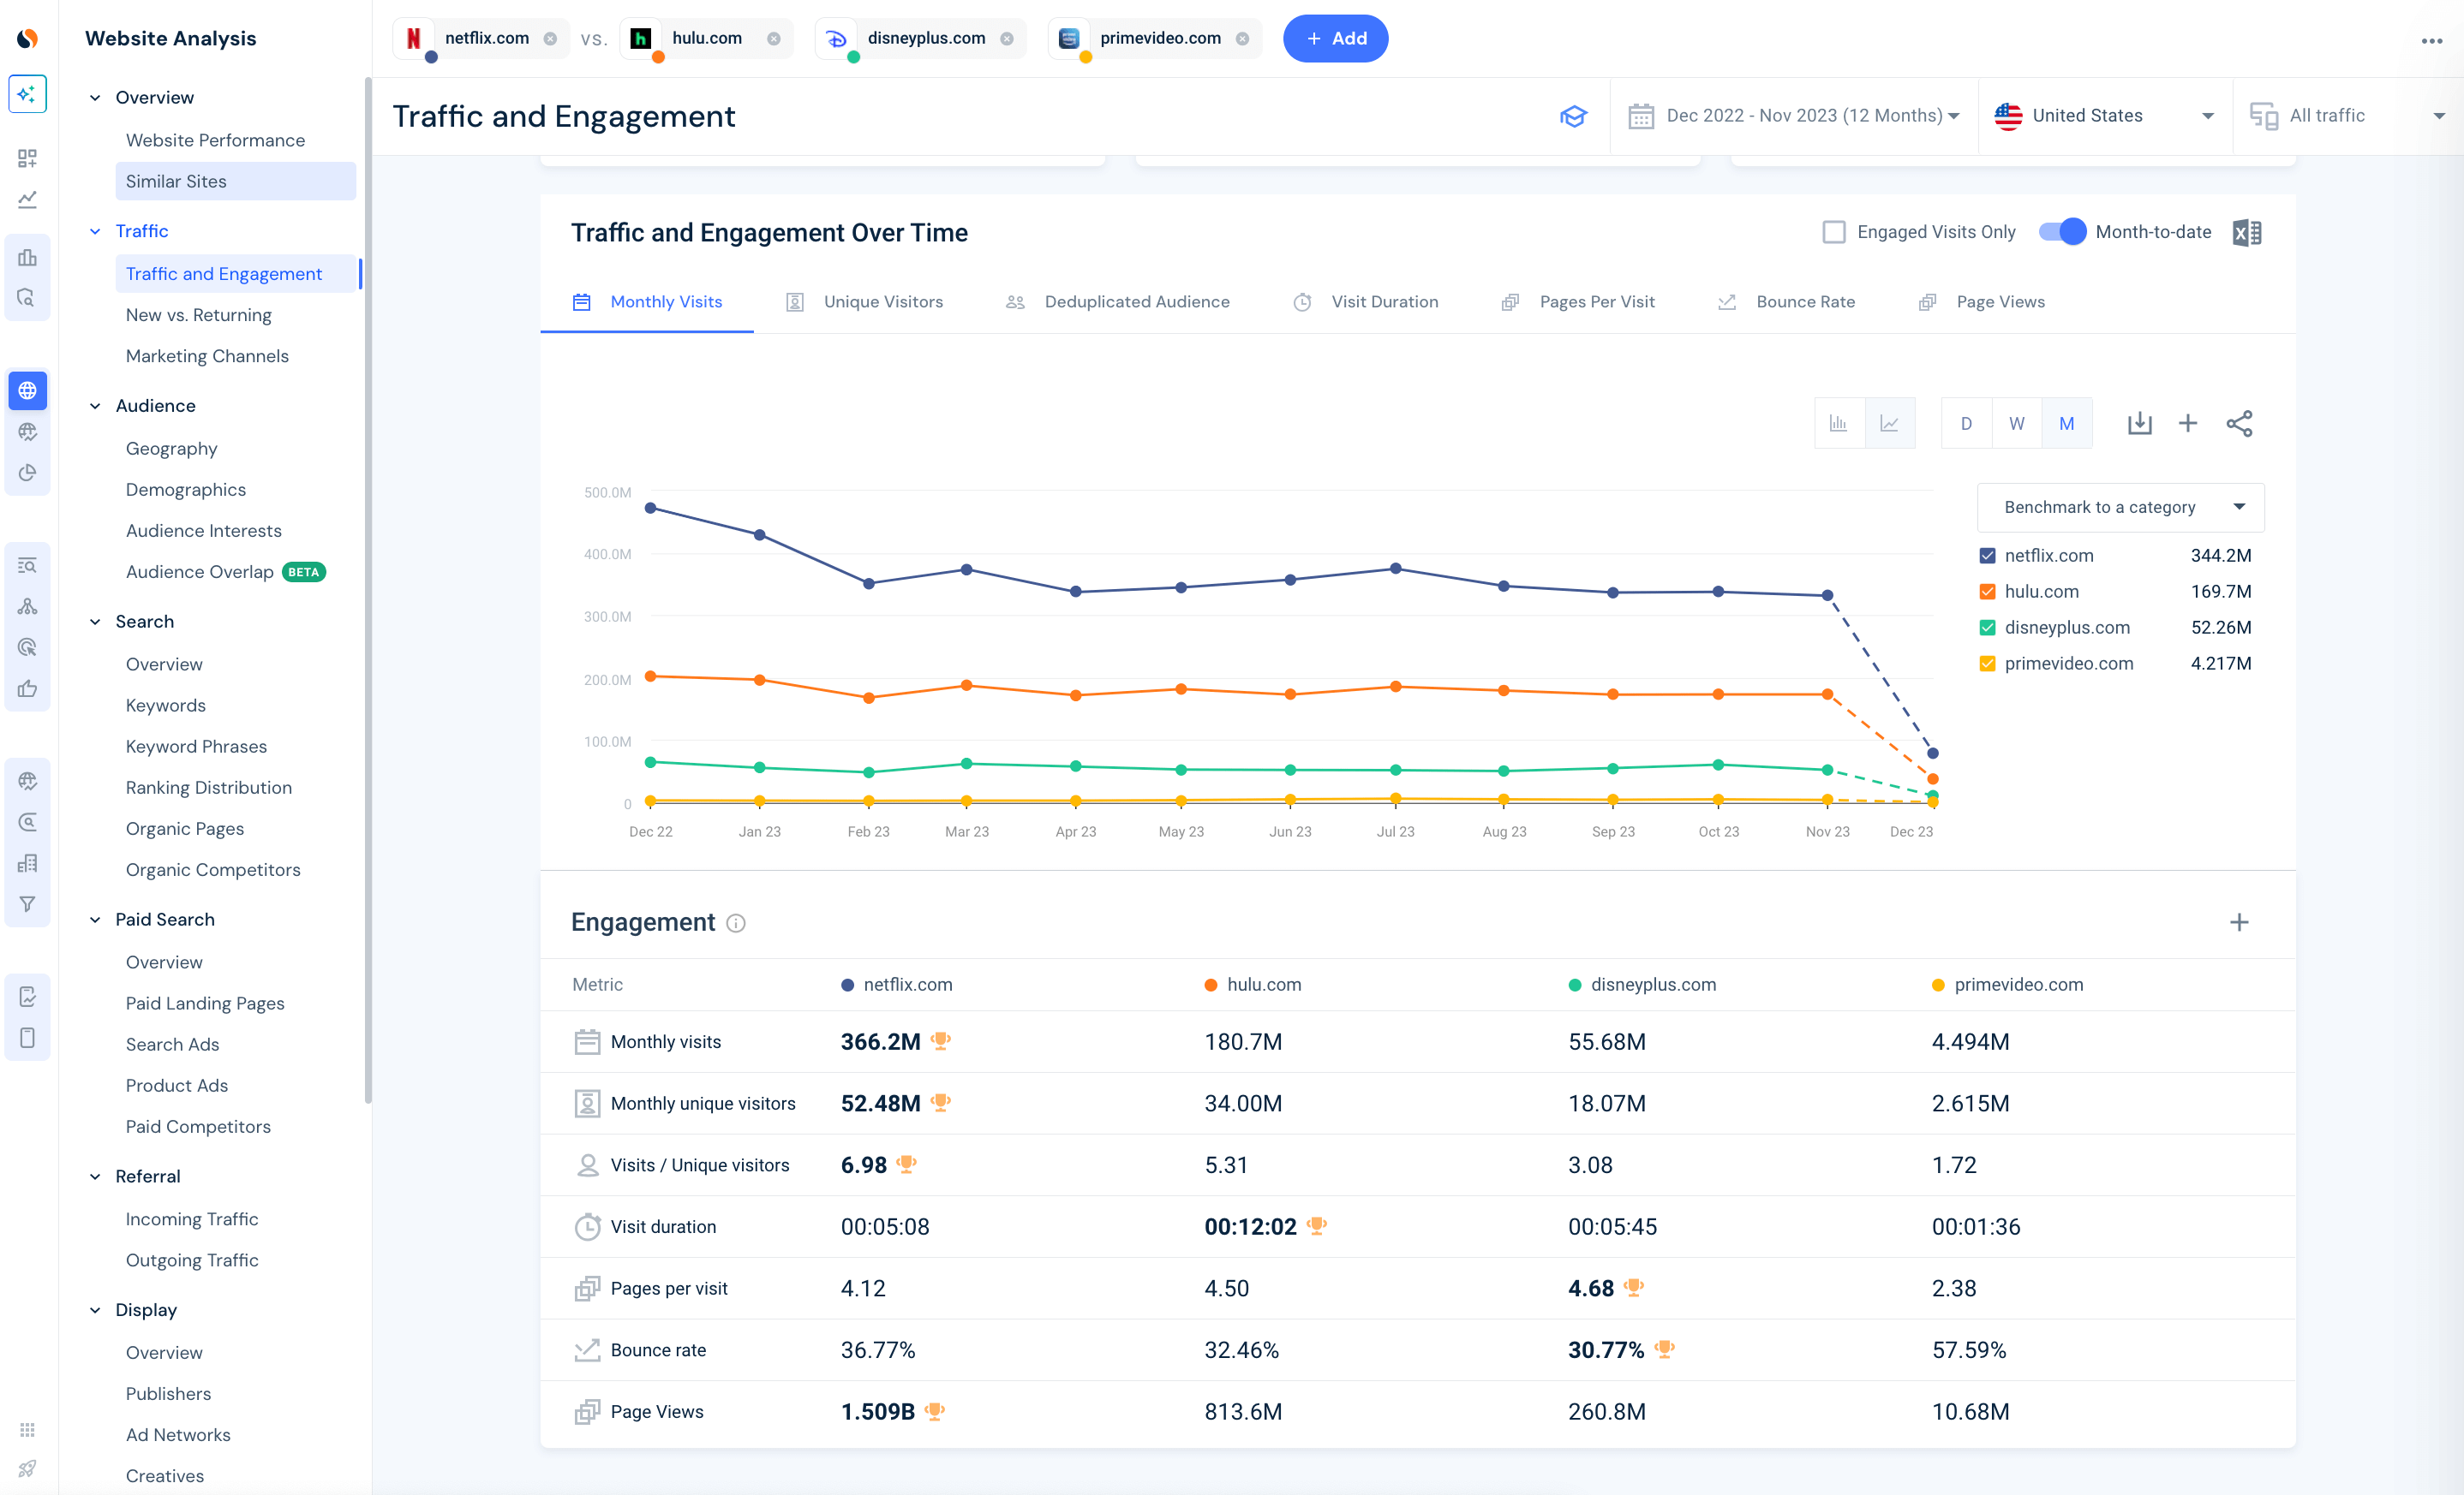Toggle Month-to-date switch
The width and height of the screenshot is (2464, 1495).
(x=2062, y=232)
